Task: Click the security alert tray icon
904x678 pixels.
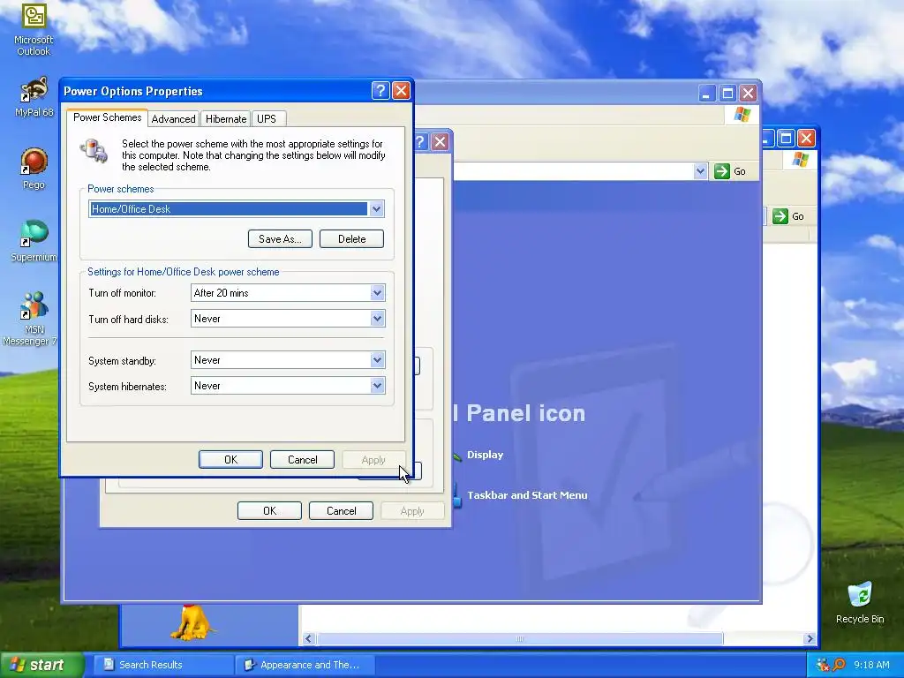Action: pos(823,665)
